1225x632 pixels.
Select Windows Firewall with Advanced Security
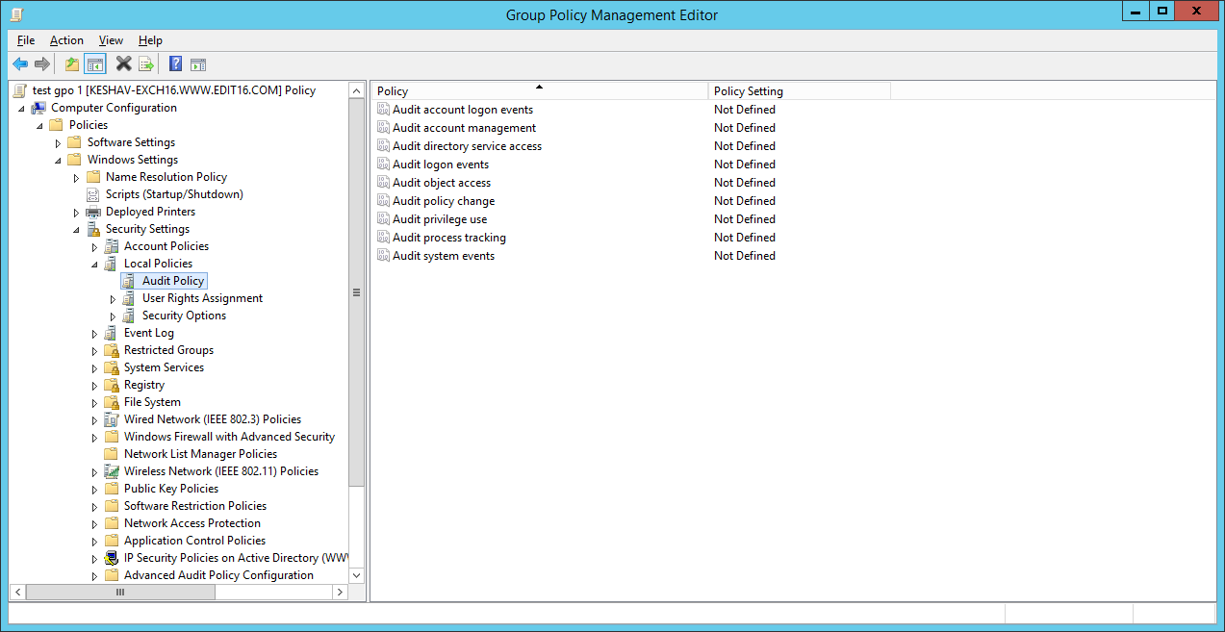[229, 437]
